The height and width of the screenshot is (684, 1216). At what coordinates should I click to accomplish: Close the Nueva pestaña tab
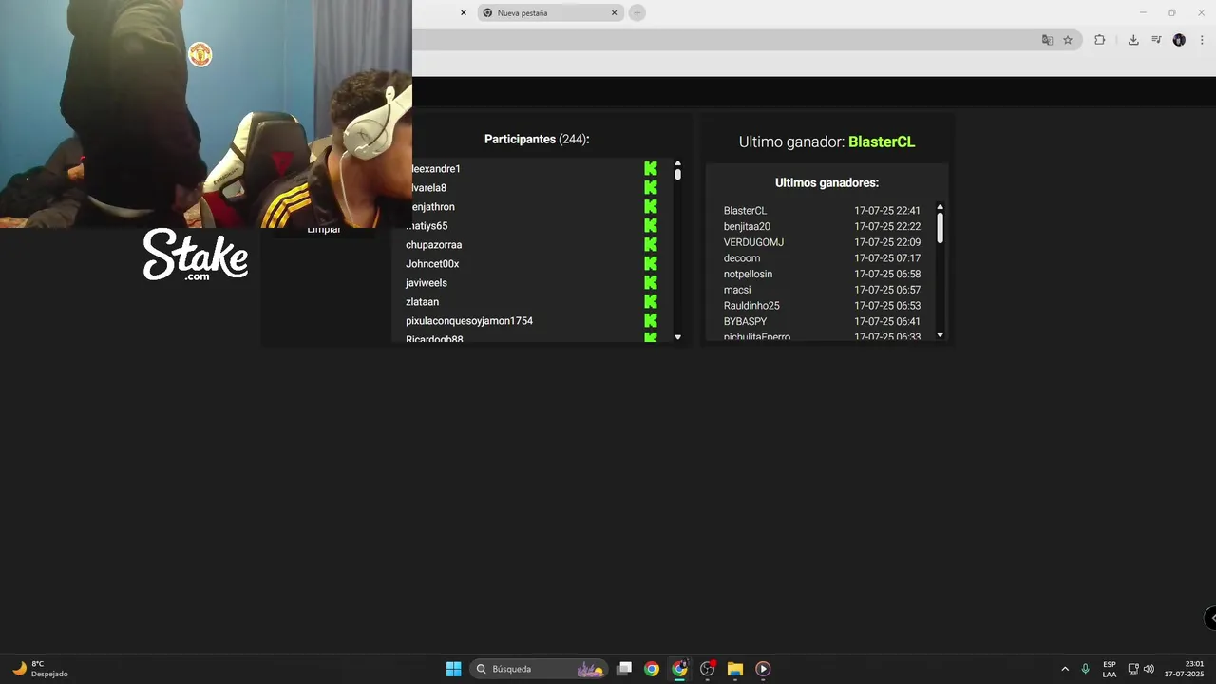[x=614, y=13]
